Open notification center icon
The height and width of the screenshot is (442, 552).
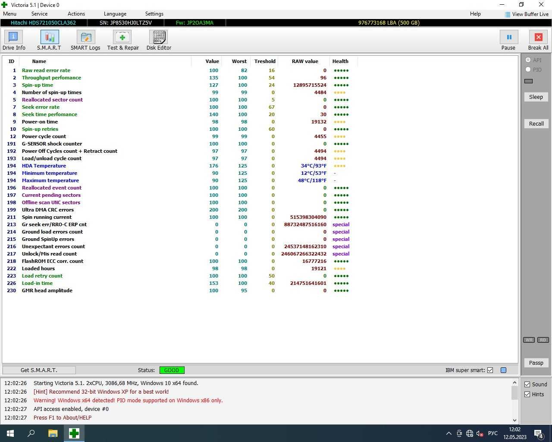(539, 433)
